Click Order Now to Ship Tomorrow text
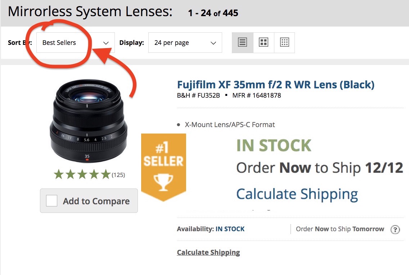Image resolution: width=409 pixels, height=275 pixels. click(x=340, y=229)
